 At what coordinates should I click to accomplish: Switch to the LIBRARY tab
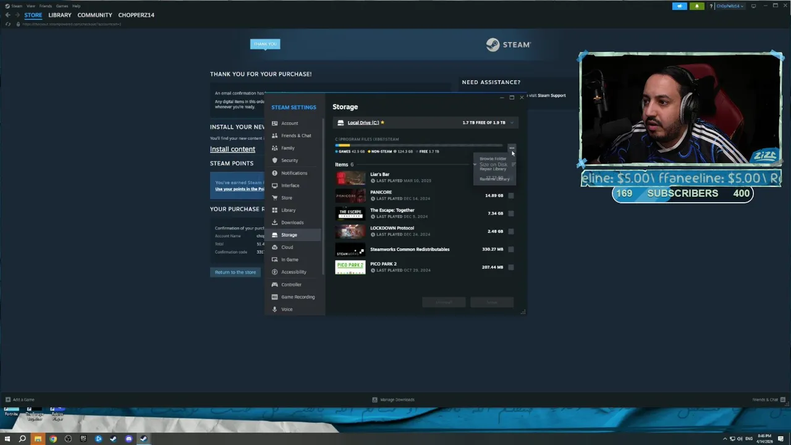(60, 15)
